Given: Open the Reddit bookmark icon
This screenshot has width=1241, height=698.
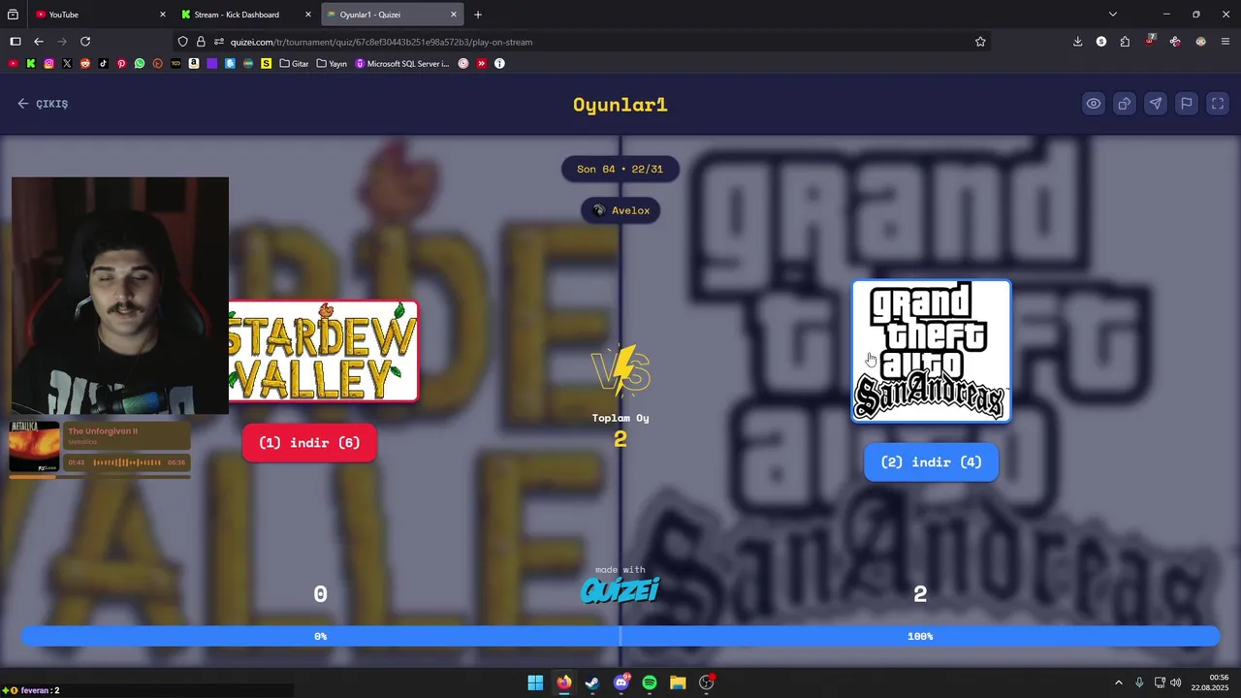Looking at the screenshot, I should click(x=85, y=64).
